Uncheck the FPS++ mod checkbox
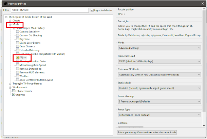The height and width of the screenshot is (139, 207). [17, 57]
